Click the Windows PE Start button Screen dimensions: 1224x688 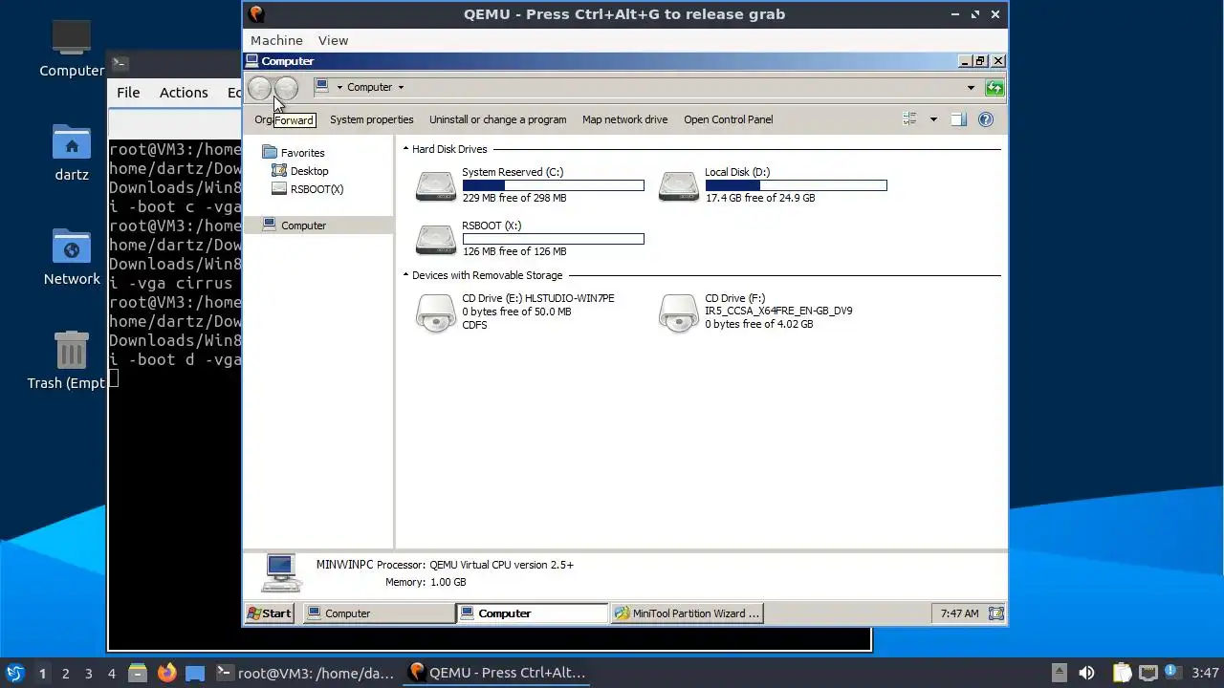pos(270,613)
